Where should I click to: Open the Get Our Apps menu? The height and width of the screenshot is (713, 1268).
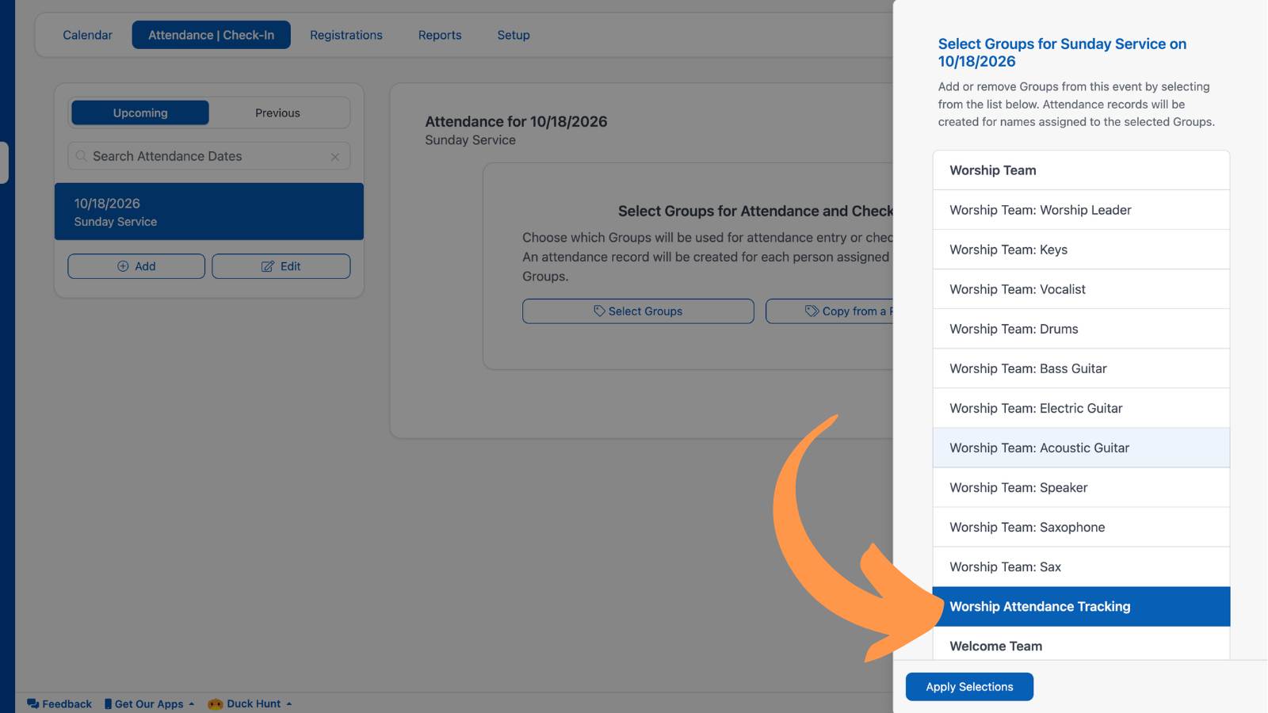tap(150, 703)
